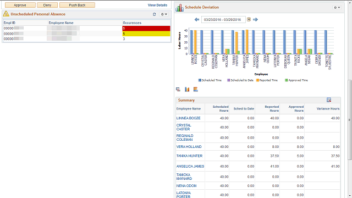This screenshot has width=352, height=198.
Task: Click ANGELICA JAMES orange reported bar in chart
Action: 247,42
